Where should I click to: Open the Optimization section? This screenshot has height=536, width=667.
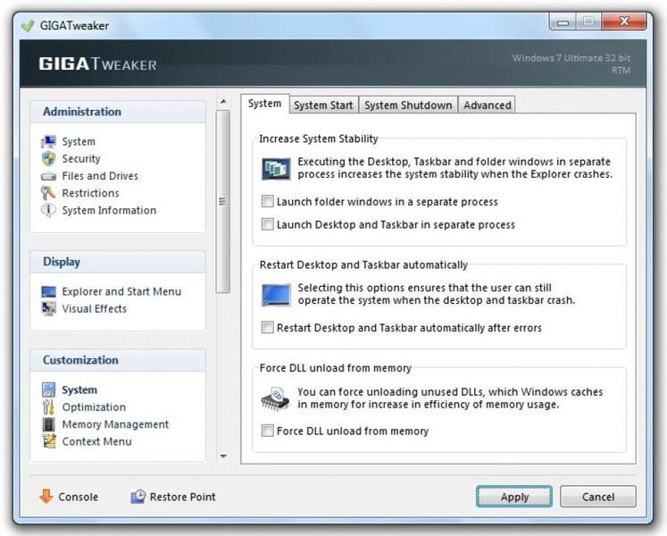pyautogui.click(x=94, y=407)
